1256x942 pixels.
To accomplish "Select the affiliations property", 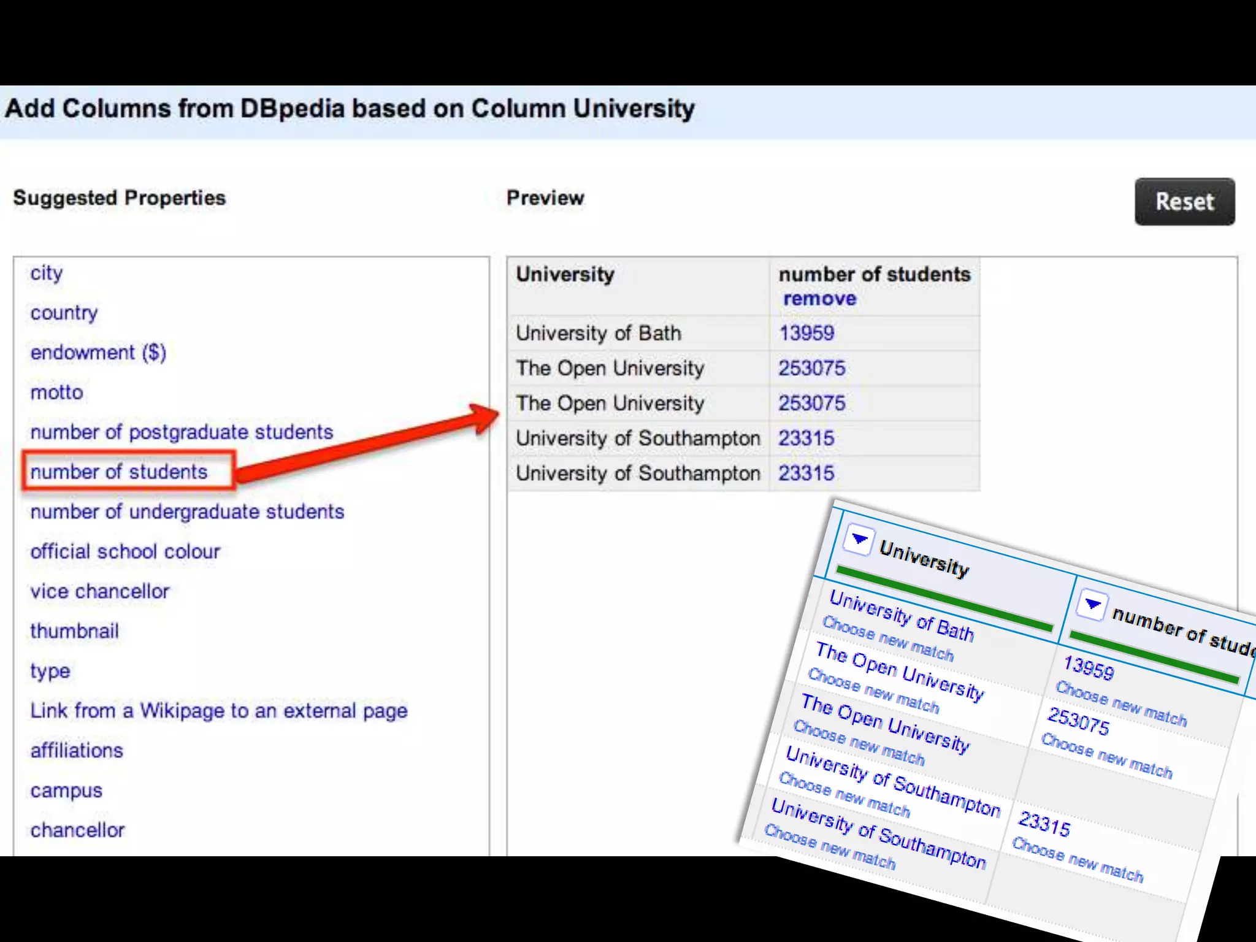I will 77,751.
